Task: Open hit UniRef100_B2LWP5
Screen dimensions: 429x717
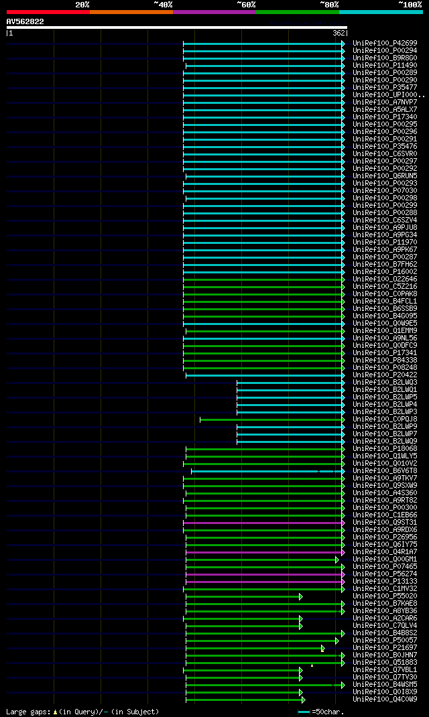Action: coord(385,397)
